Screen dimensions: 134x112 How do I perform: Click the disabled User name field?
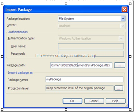click(x=91, y=46)
